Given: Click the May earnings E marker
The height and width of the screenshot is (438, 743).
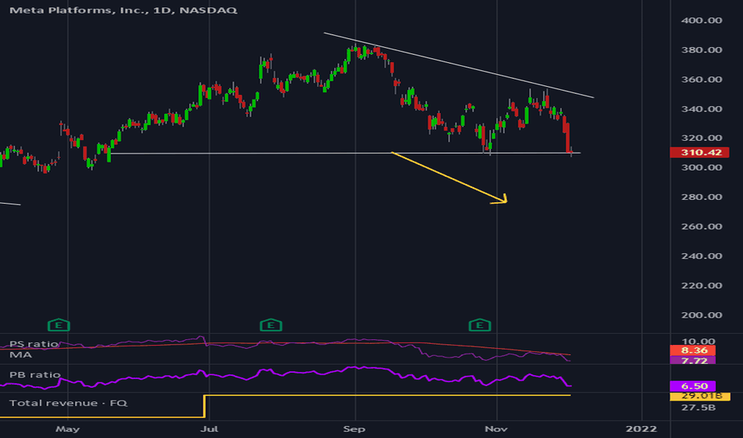Looking at the screenshot, I should tap(59, 325).
